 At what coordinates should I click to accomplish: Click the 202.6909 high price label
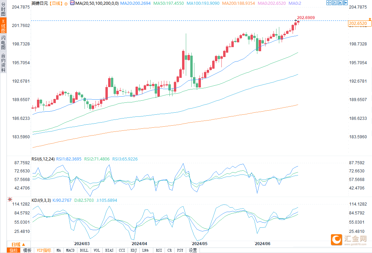[x=306, y=18]
